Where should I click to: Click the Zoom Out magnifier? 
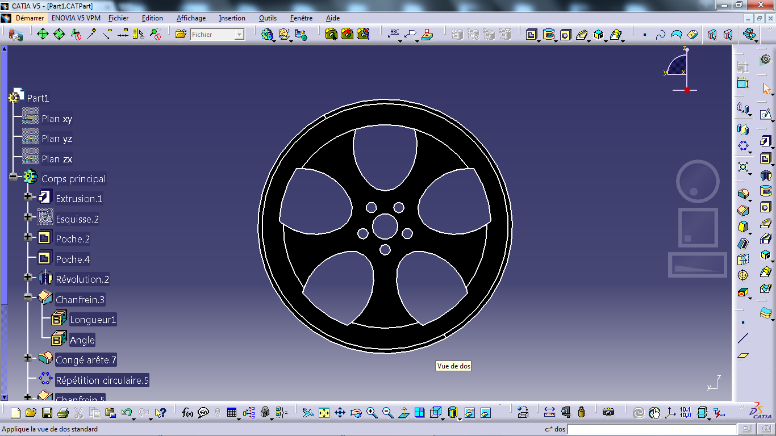[387, 413]
